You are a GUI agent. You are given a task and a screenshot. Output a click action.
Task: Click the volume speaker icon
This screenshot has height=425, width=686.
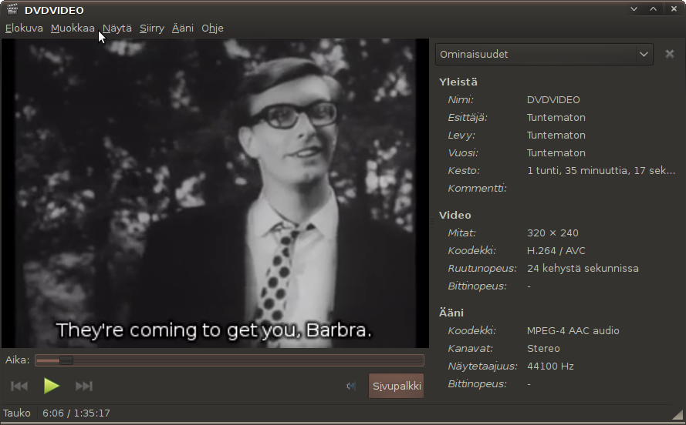(351, 386)
